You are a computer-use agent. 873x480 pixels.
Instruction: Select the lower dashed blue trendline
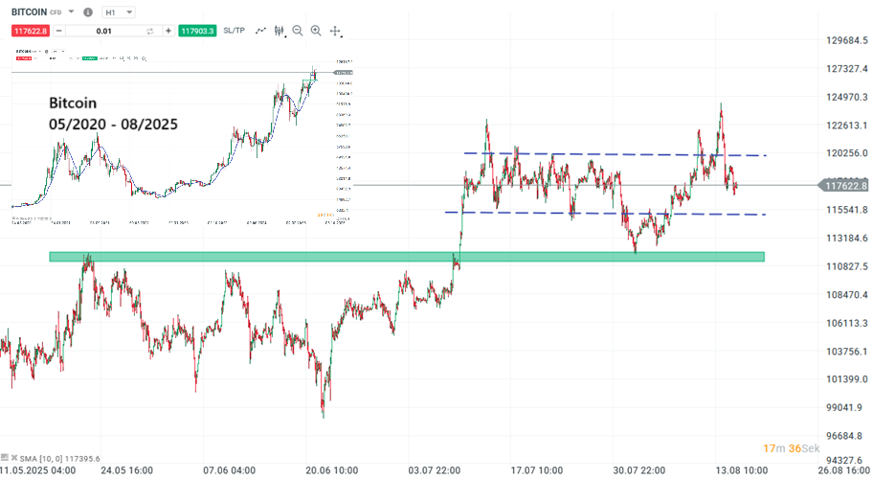tap(605, 214)
